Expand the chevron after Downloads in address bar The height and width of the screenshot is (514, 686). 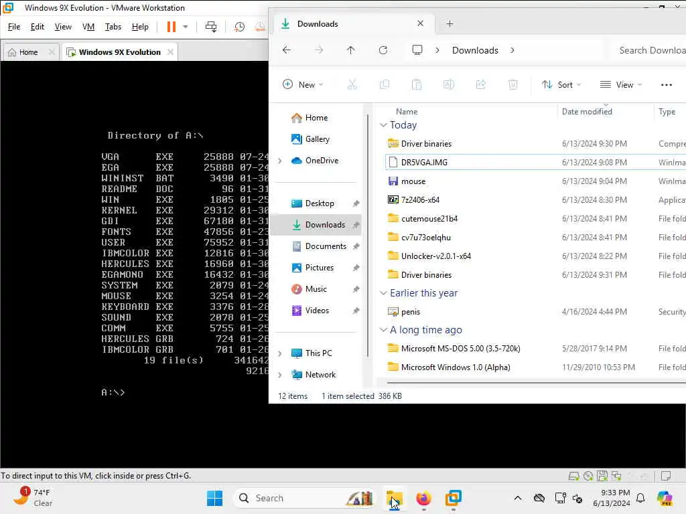512,50
